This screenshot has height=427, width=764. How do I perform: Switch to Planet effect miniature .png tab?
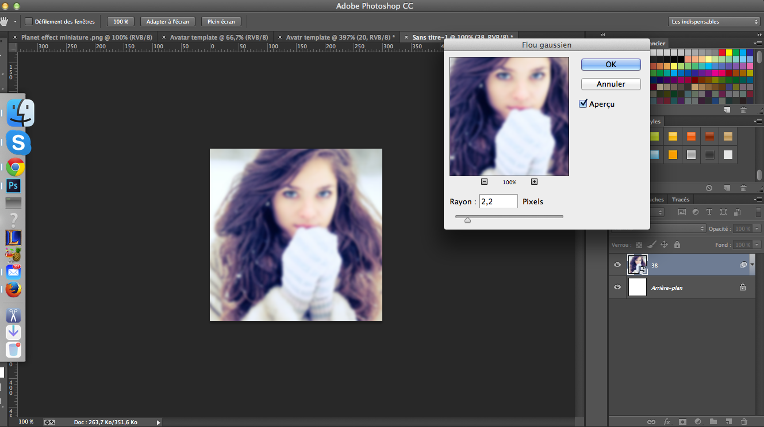point(86,37)
